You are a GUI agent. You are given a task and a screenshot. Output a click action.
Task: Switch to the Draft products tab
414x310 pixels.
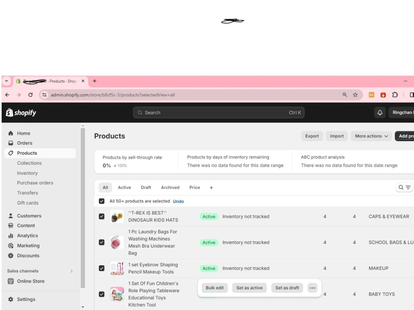coord(146,187)
